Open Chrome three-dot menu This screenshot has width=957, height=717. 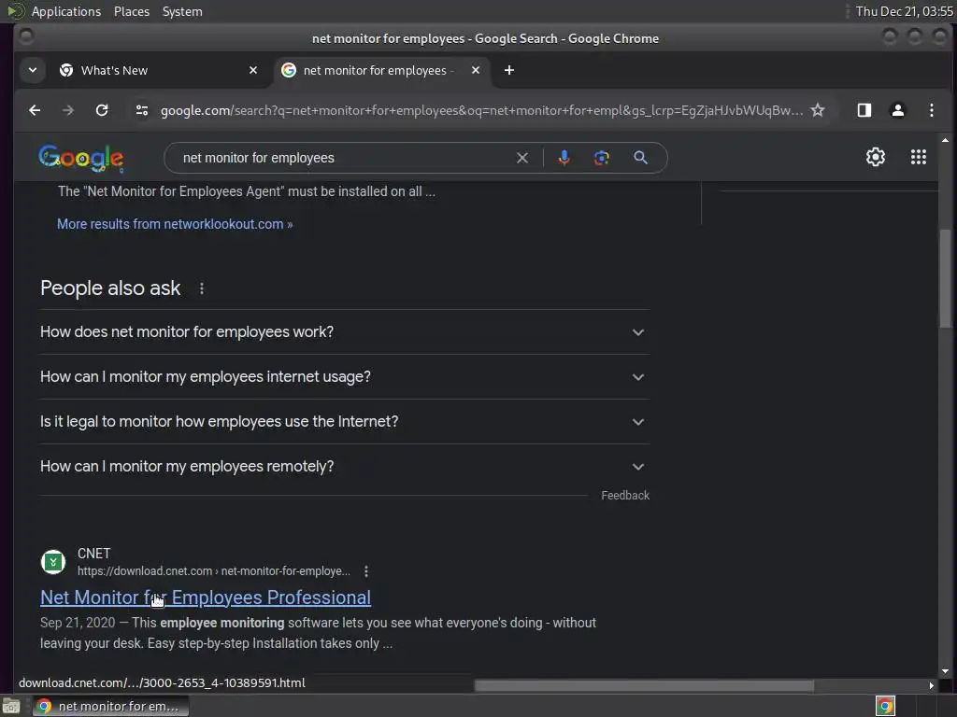(932, 110)
